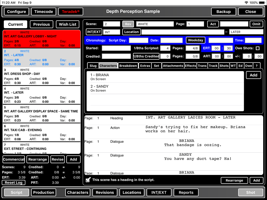Open the INT/EXT selector
The height and width of the screenshot is (200, 267).
94,32
